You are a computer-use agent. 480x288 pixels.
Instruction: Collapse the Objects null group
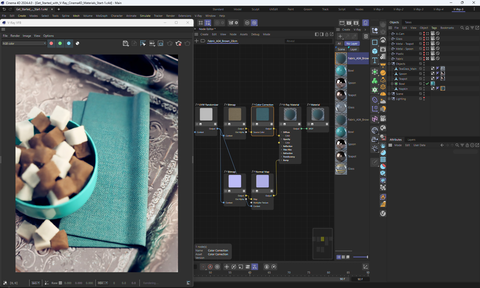pyautogui.click(x=389, y=64)
